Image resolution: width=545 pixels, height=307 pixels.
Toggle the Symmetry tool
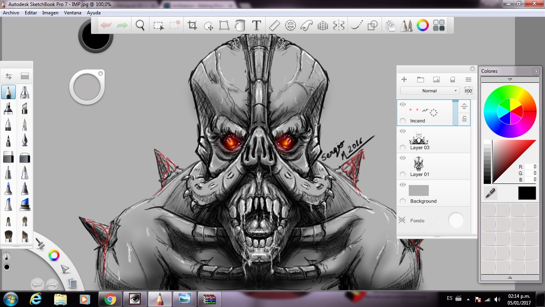(339, 26)
